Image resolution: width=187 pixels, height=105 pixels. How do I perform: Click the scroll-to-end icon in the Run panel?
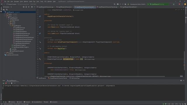tap(12, 83)
